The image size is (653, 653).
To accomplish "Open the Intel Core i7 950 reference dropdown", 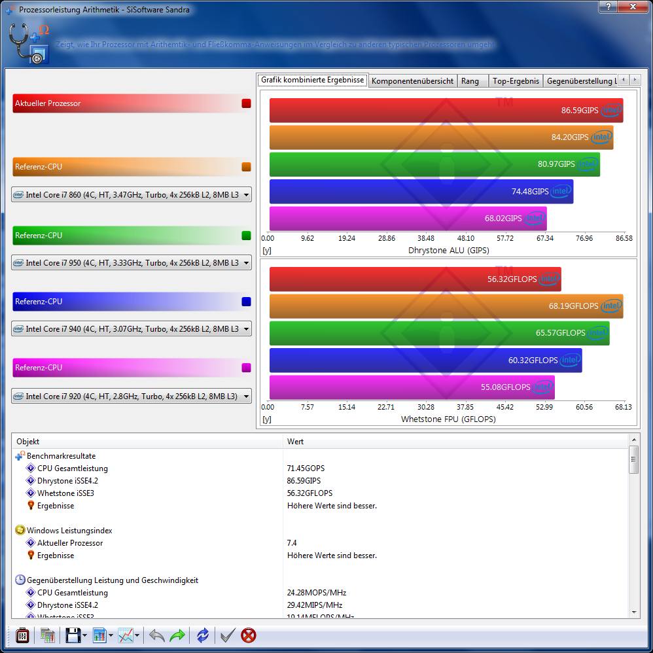I will point(131,263).
